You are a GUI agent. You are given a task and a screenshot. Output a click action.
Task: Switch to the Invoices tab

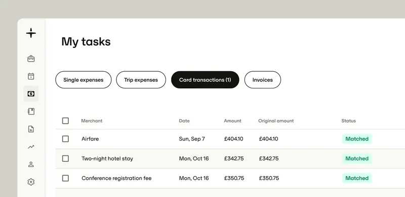coord(263,80)
